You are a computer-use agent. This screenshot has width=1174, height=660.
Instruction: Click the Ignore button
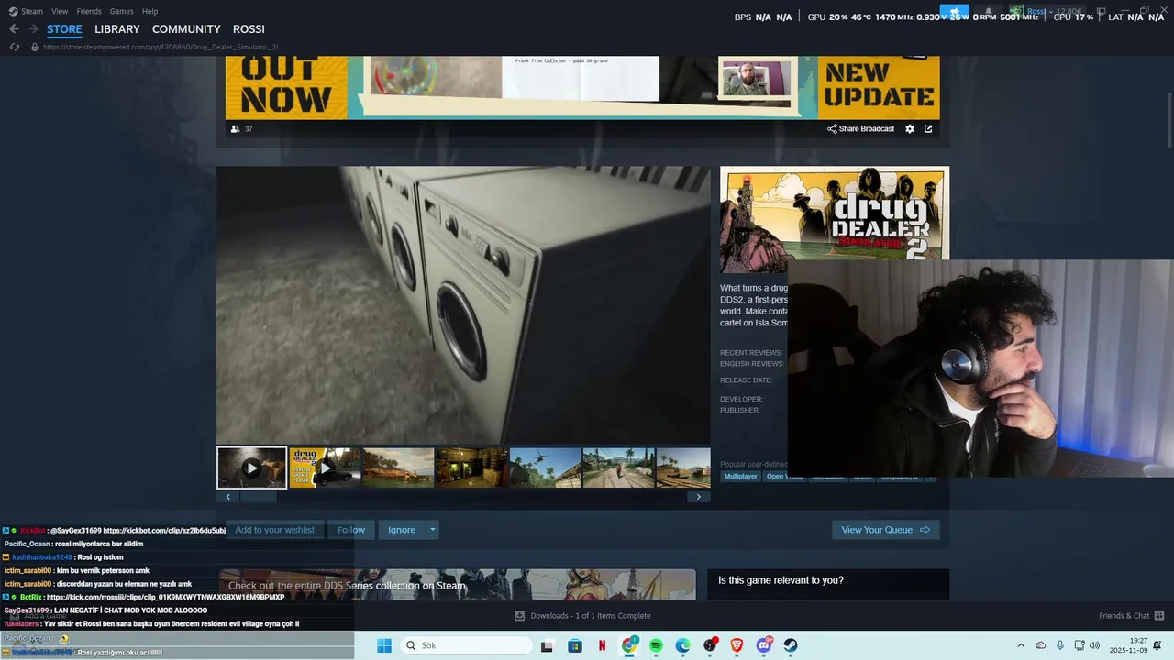402,530
